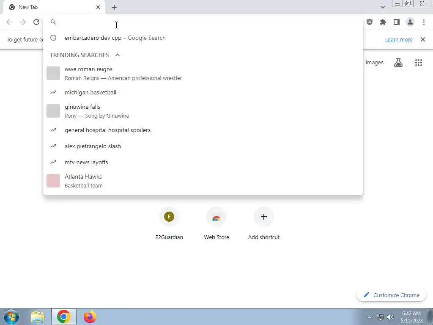433x325 pixels.
Task: Go back using the back arrow
Action: click(x=9, y=22)
